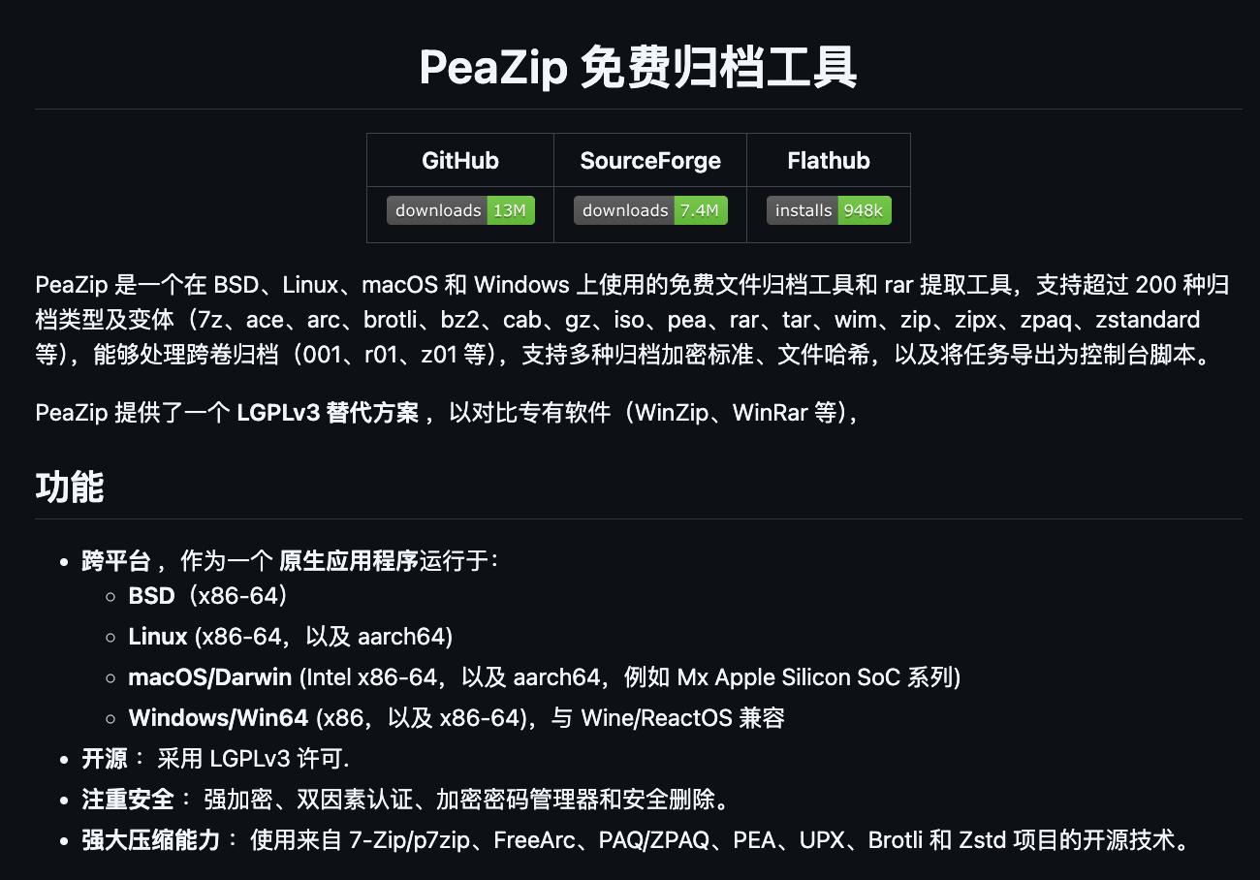The width and height of the screenshot is (1260, 880).
Task: Click the GitHub table column header
Action: 460,161
